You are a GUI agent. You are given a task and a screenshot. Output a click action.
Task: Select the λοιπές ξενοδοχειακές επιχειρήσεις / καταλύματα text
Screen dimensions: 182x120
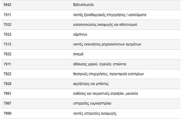(109, 14)
